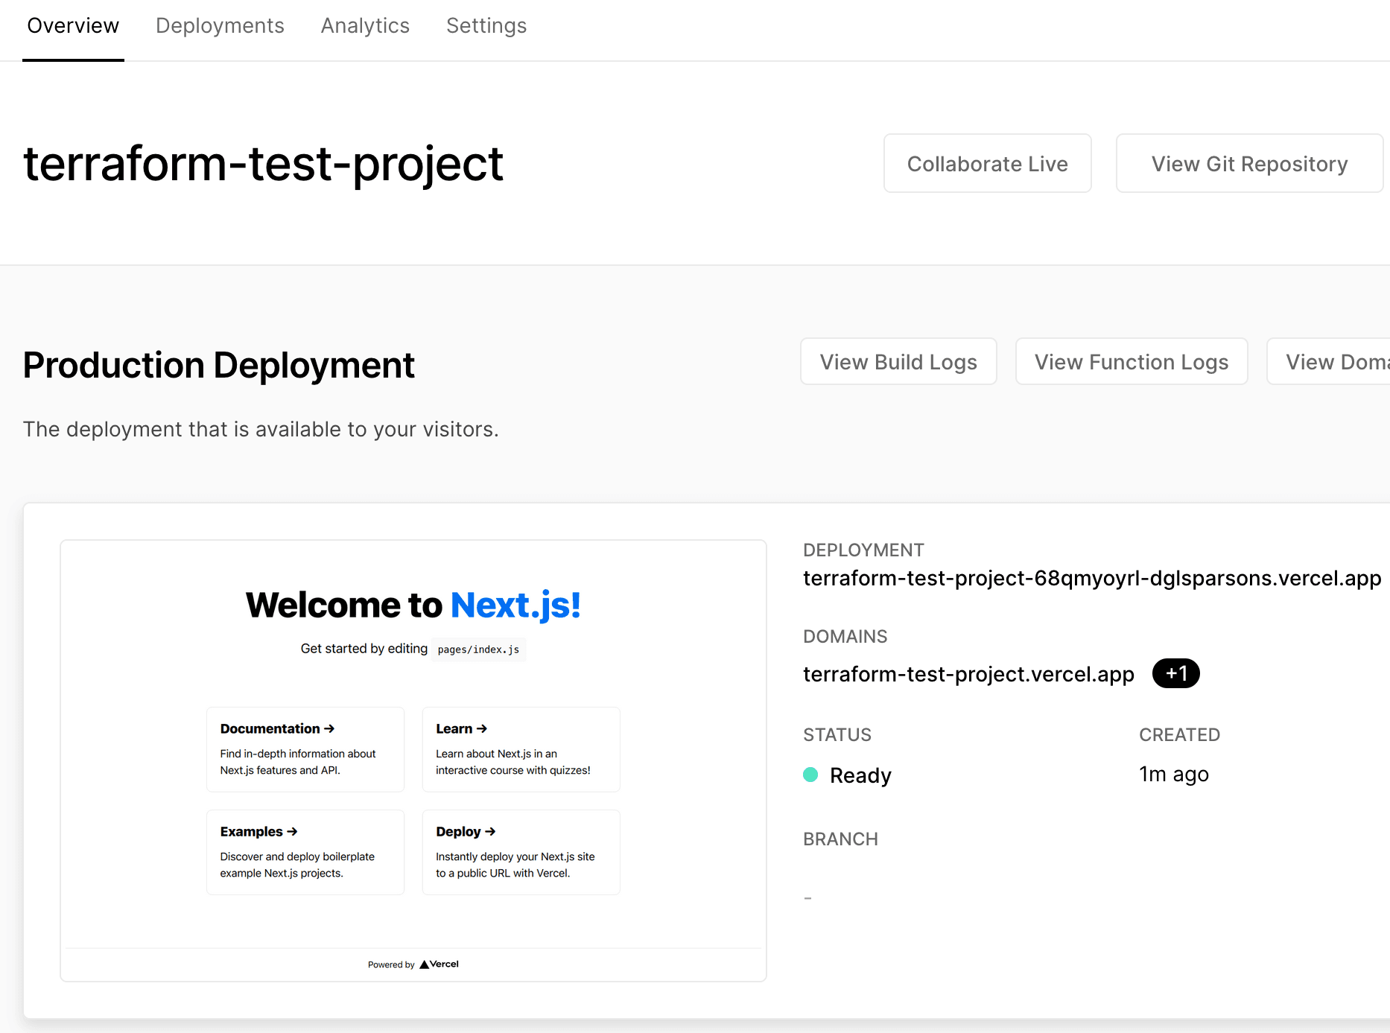This screenshot has height=1033, width=1390.
Task: Click the Next.js link in the welcome heading
Action: (x=515, y=605)
